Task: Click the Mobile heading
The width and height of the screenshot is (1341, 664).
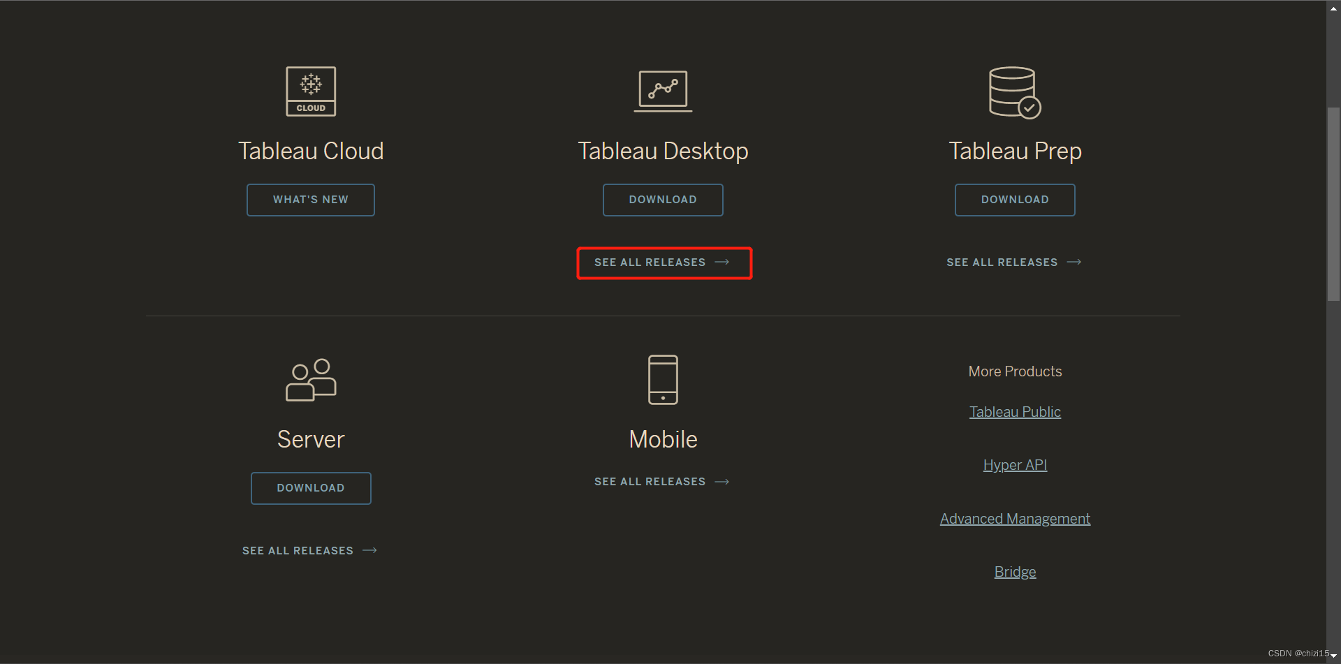Action: tap(663, 439)
